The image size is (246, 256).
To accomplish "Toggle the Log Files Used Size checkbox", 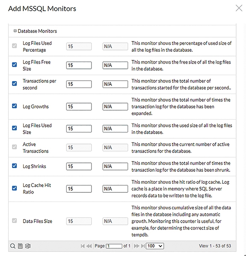I will (15, 128).
